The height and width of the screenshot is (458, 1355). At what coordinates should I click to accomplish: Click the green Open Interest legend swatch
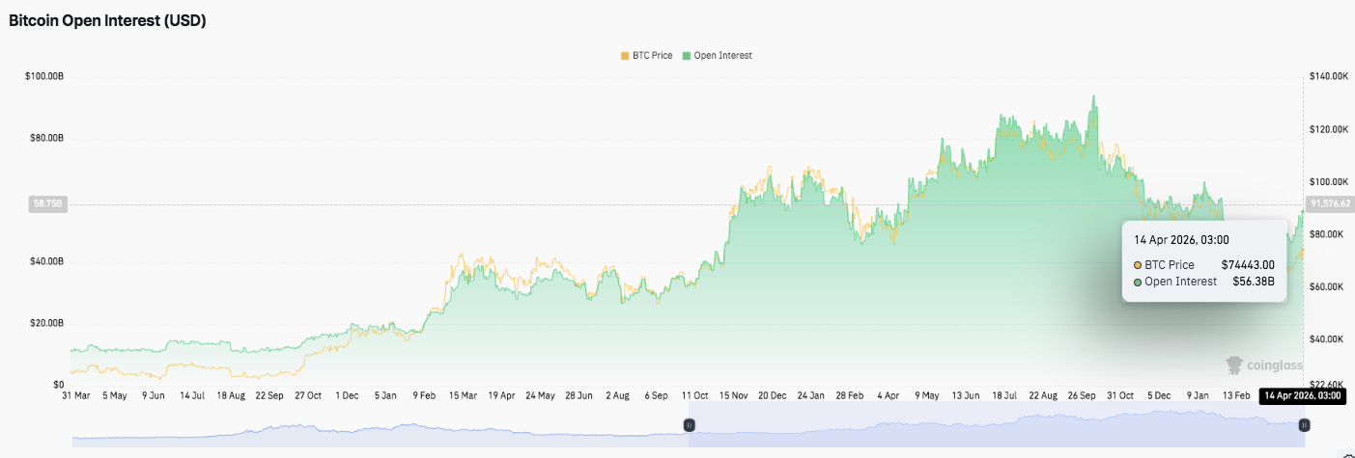(x=687, y=56)
